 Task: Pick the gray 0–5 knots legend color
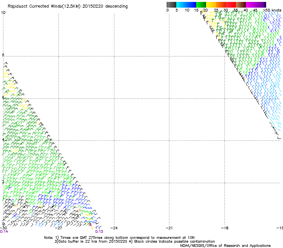point(171,5)
